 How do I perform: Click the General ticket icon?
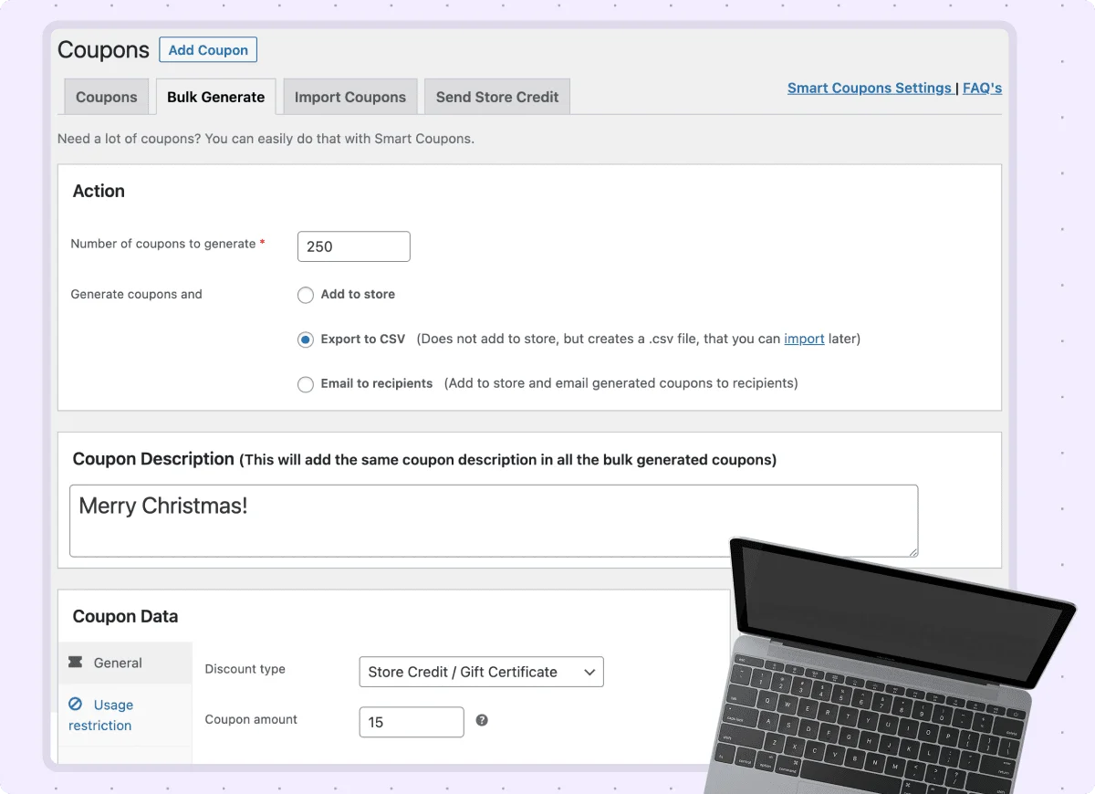76,663
